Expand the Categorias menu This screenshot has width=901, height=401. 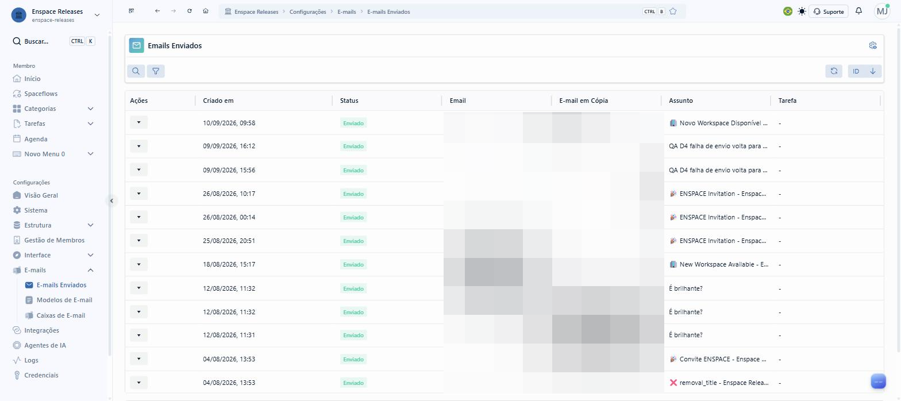click(x=53, y=109)
